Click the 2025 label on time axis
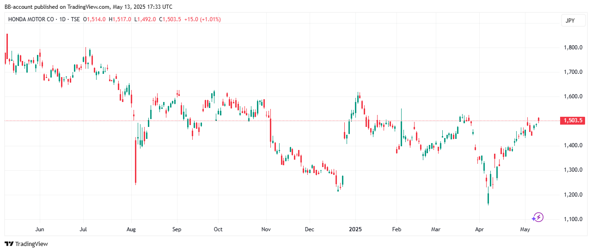 pos(355,229)
